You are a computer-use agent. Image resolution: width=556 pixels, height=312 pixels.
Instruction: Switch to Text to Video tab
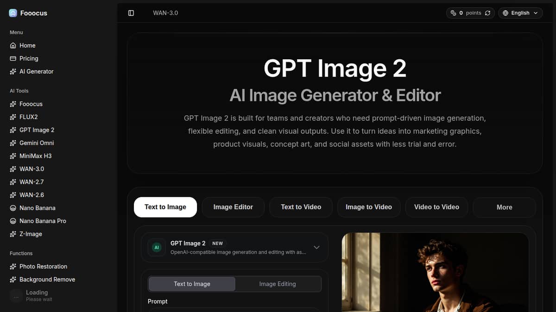[x=301, y=207]
